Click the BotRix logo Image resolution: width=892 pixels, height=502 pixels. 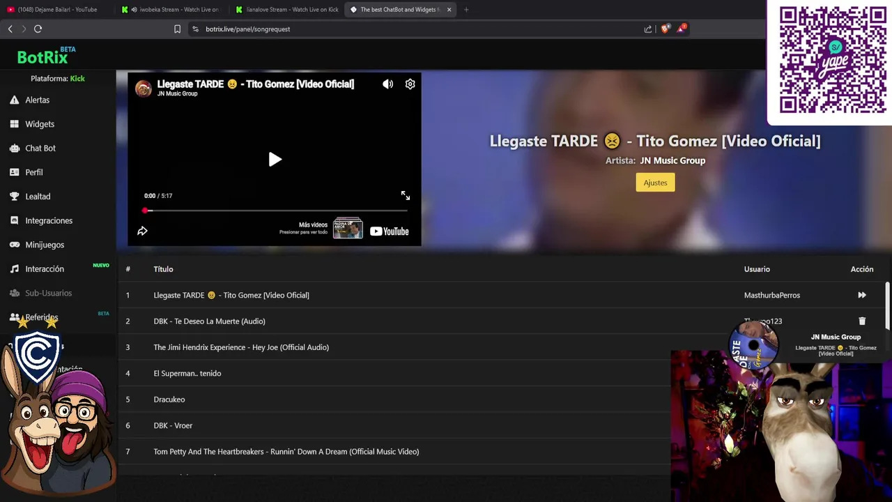click(46, 56)
